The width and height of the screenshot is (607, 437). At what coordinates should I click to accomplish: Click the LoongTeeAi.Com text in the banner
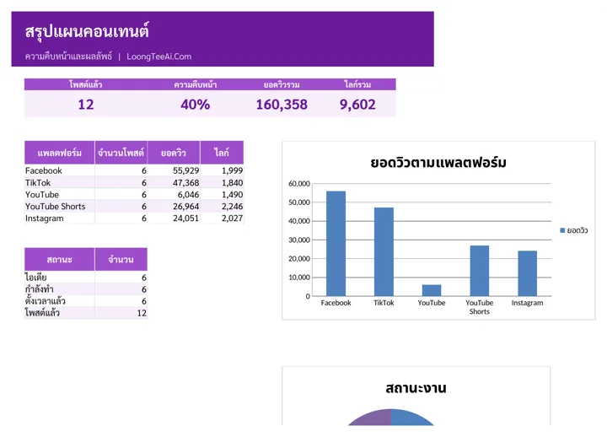(158, 57)
